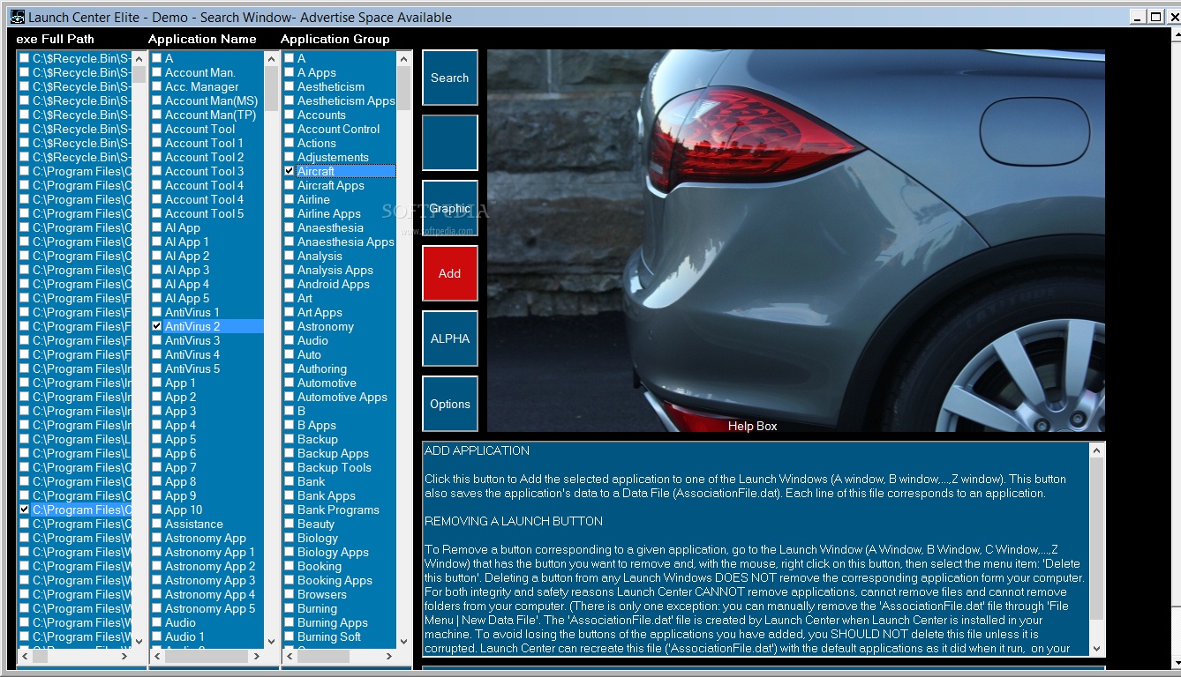Click the car photo preview image
This screenshot has width=1181, height=677.
coord(796,241)
